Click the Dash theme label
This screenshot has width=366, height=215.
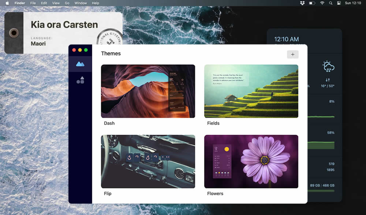click(x=109, y=123)
